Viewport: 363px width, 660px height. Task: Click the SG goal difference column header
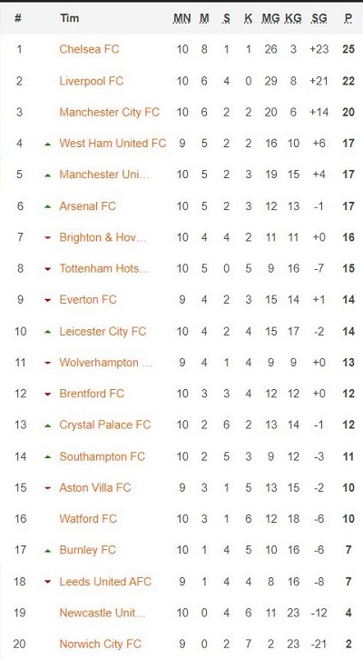[x=319, y=18]
